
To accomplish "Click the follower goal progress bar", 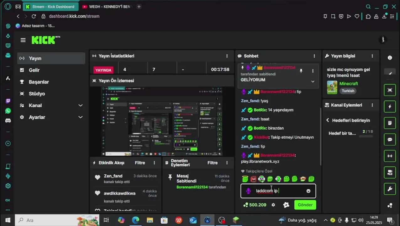I will [x=366, y=136].
